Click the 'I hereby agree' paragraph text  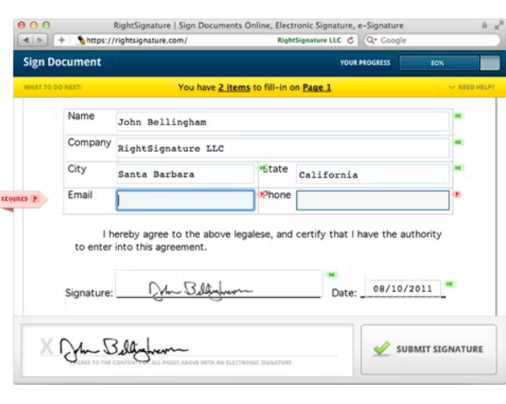pyautogui.click(x=258, y=241)
